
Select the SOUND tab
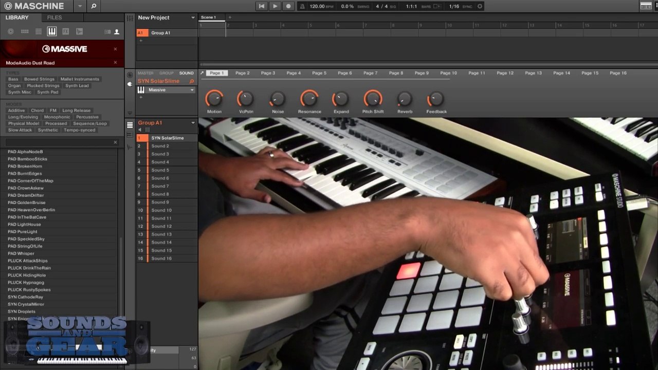[x=186, y=73]
